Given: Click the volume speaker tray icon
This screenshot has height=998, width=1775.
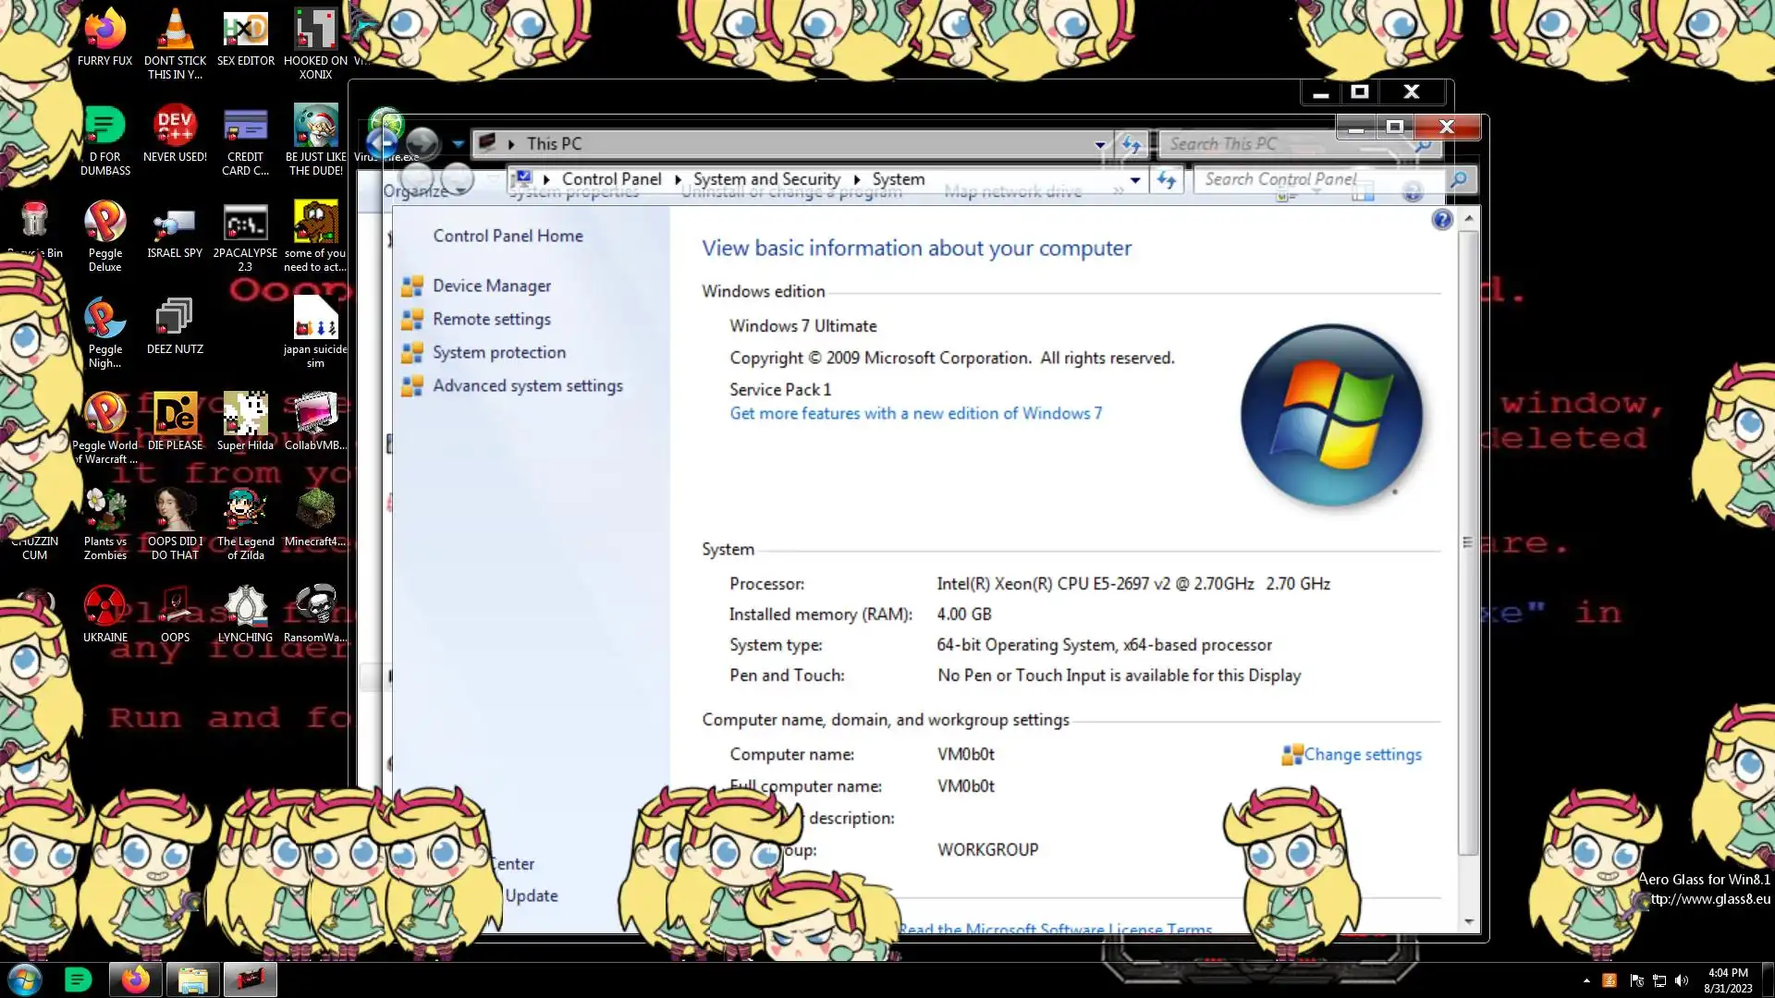Looking at the screenshot, I should pyautogui.click(x=1681, y=980).
